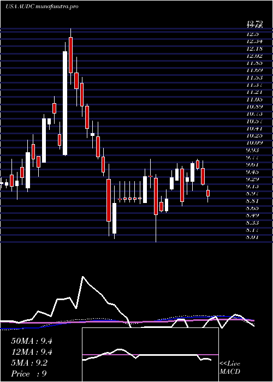Click the 11.53 price axis label

(x=254, y=77)
